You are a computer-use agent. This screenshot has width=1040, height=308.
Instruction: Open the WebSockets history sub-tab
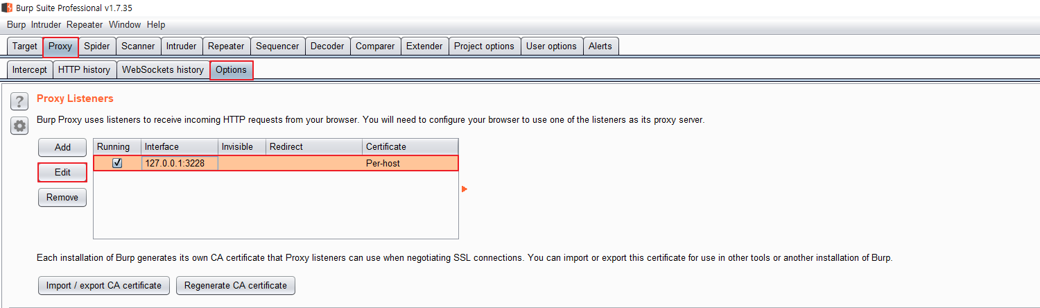click(x=163, y=70)
